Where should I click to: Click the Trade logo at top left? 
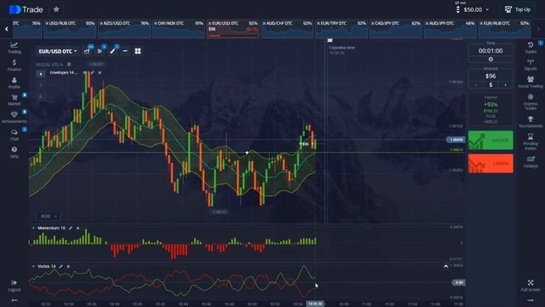point(26,9)
